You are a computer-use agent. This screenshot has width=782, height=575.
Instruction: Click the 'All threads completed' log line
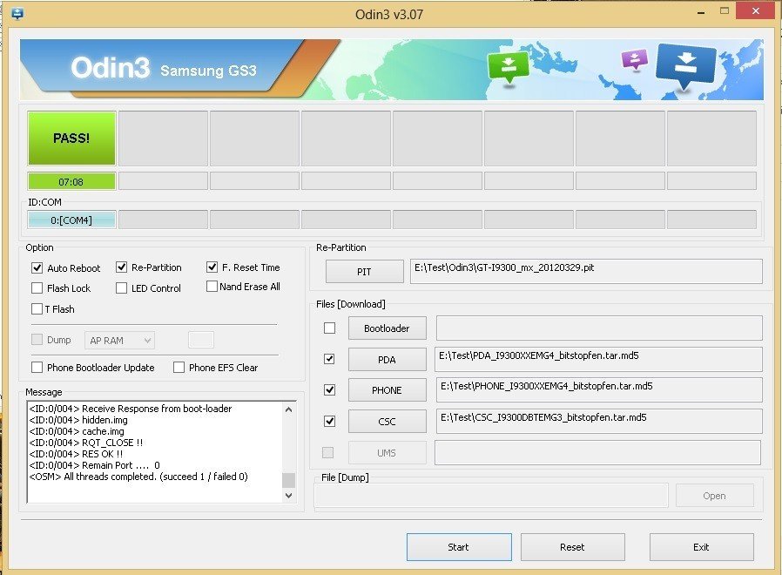(138, 477)
